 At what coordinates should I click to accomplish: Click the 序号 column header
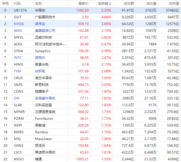pos(5,4)
